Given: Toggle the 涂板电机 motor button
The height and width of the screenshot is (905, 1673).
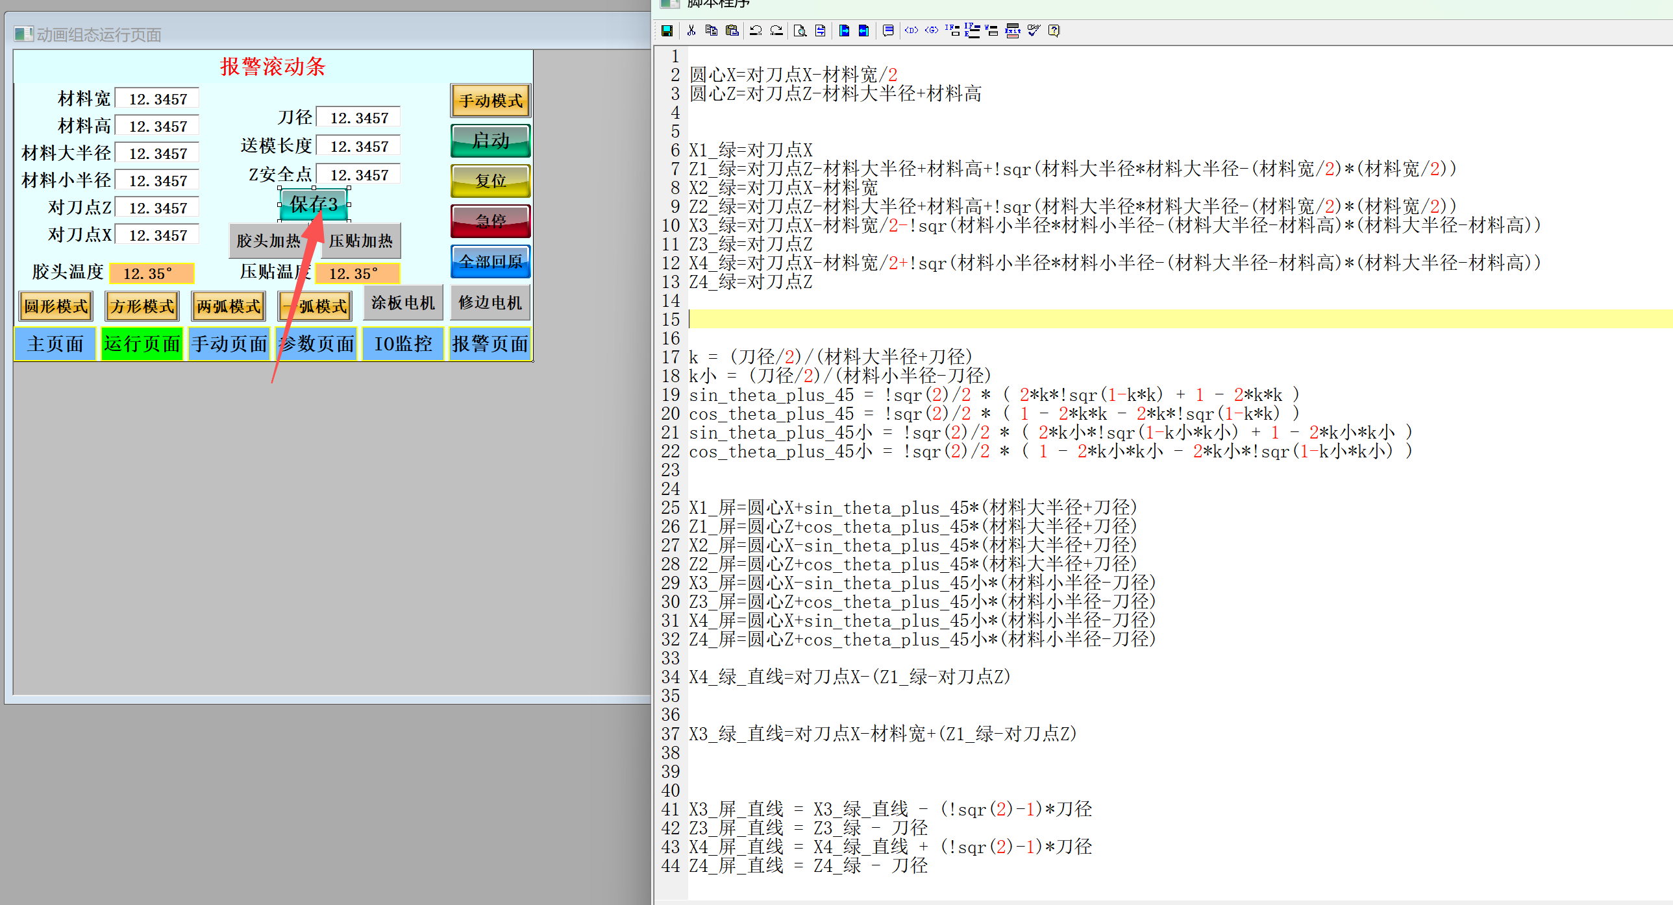Looking at the screenshot, I should coord(403,302).
